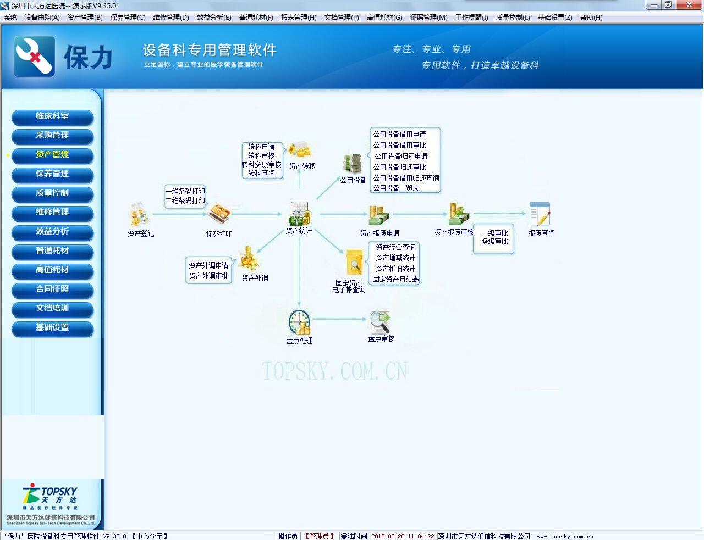This screenshot has width=704, height=540.
Task: Open the 资产统计 chart icon
Action: point(299,213)
